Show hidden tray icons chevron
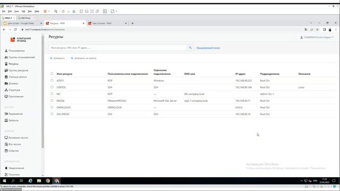Viewport: 340px width, 191px height. (x=301, y=180)
